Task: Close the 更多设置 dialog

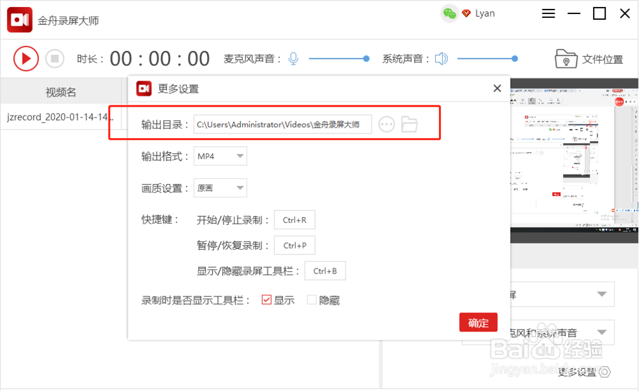Action: (x=497, y=88)
